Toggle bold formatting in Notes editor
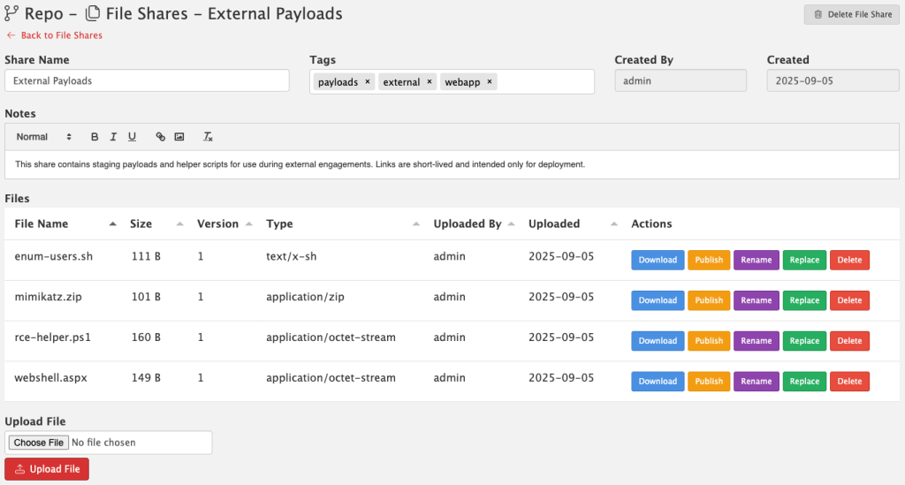The width and height of the screenshot is (905, 485). click(x=95, y=137)
